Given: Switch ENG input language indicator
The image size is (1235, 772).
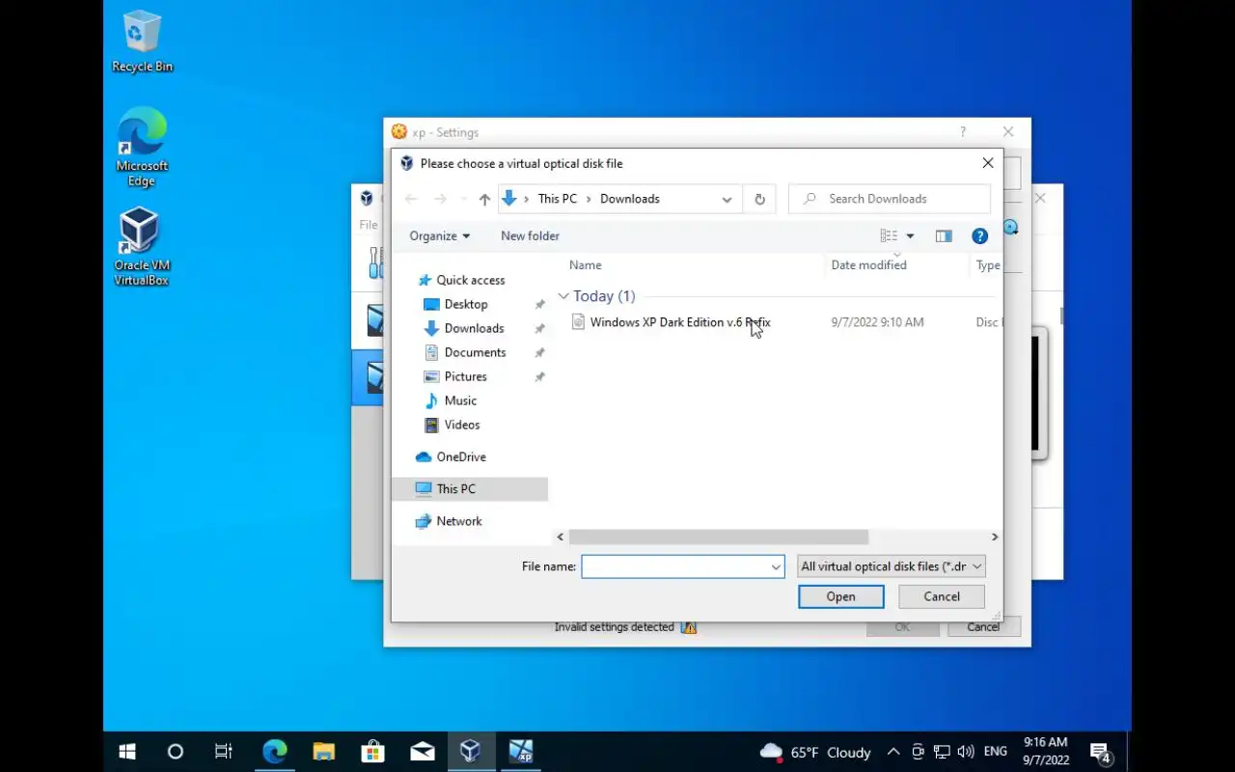Looking at the screenshot, I should coord(995,752).
